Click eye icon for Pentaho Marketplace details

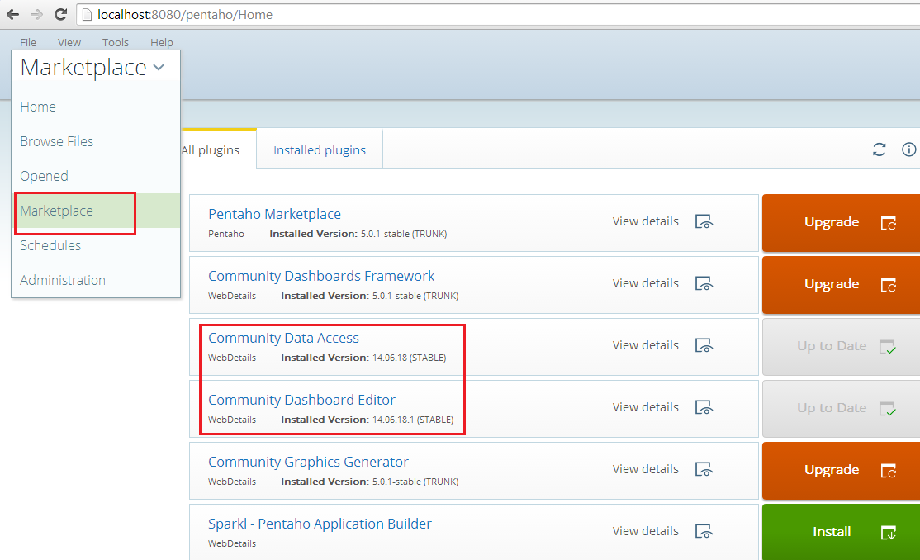[704, 221]
